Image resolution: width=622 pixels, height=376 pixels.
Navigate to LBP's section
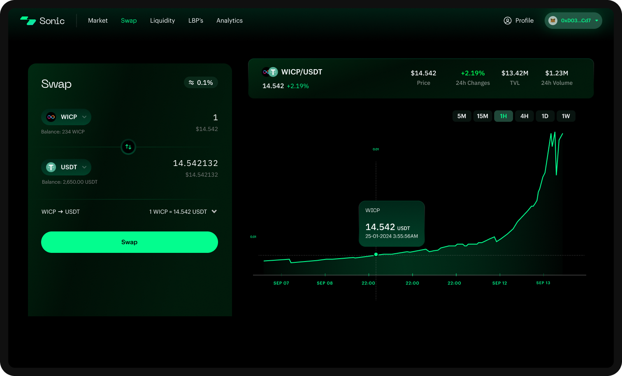pos(196,20)
